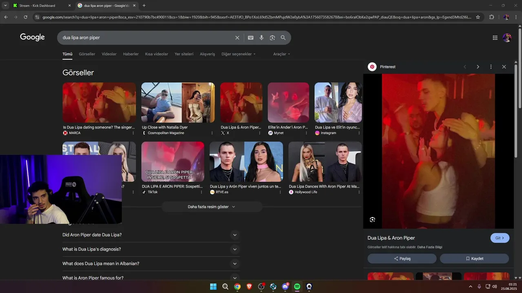Open options for the RTVE.es image result

pyautogui.click(x=280, y=192)
